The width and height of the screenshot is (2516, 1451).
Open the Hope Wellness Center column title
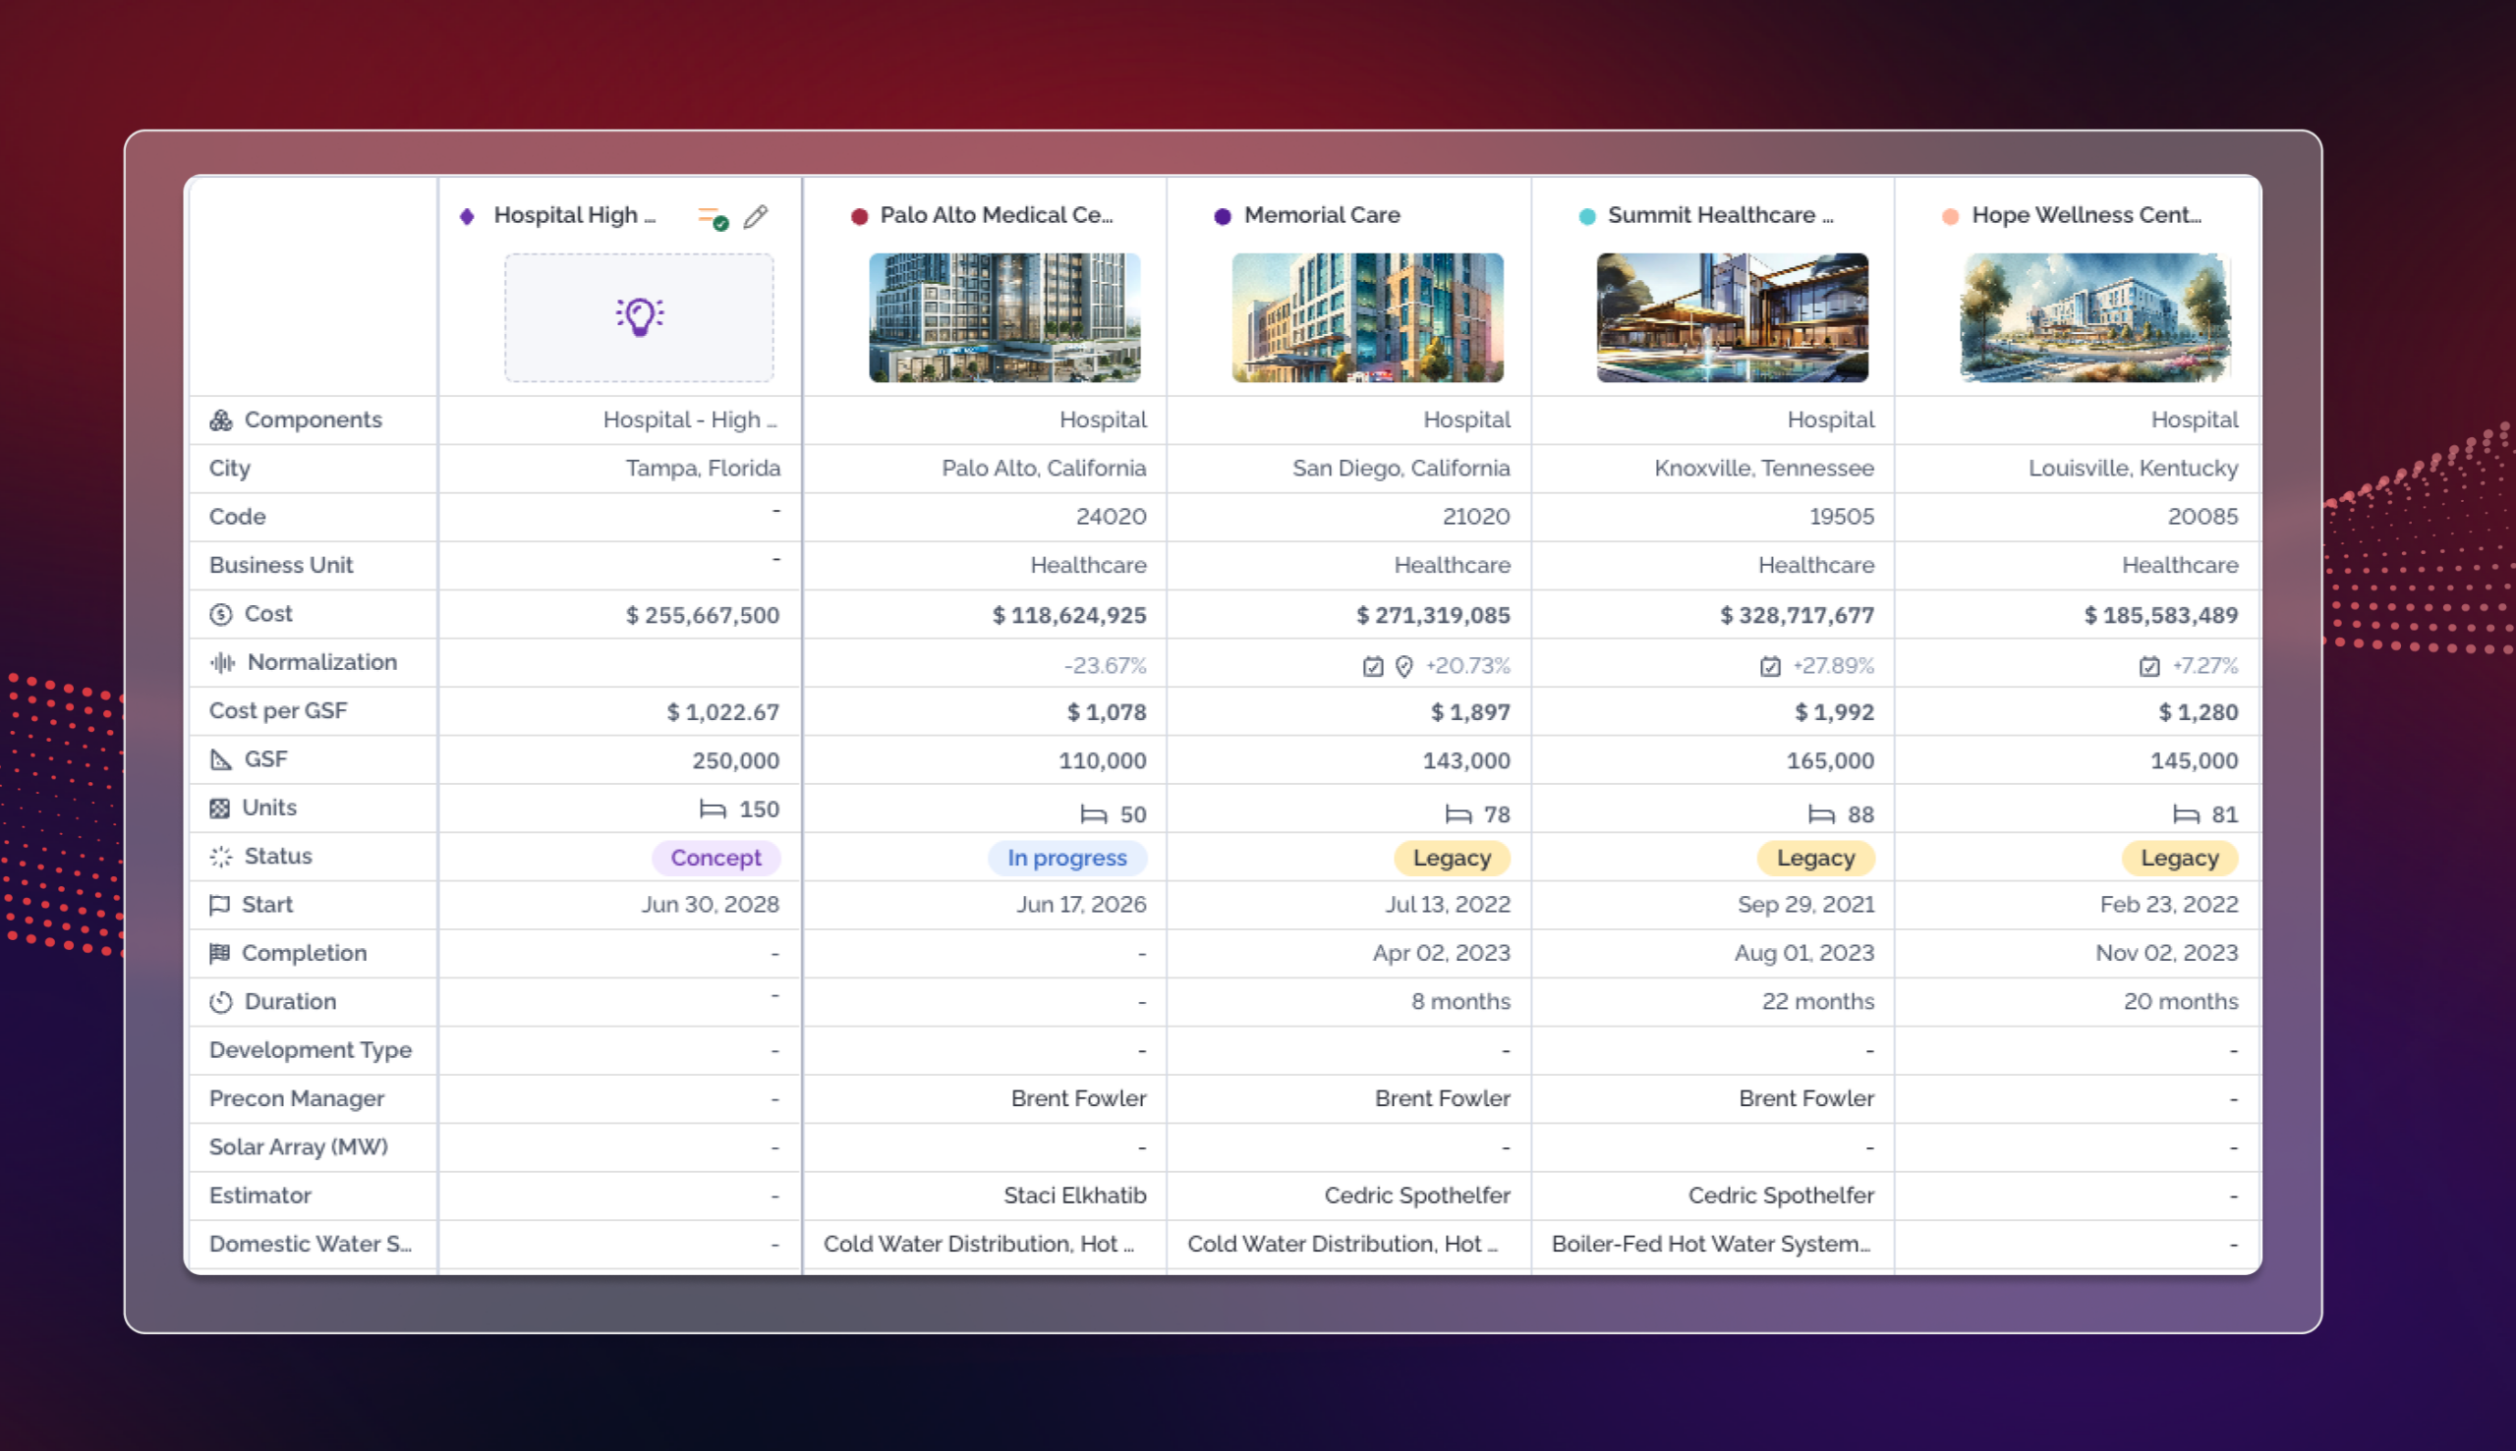2086,215
